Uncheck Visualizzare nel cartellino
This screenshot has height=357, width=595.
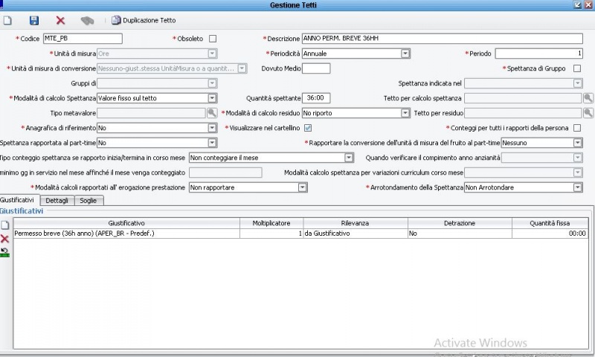point(308,128)
